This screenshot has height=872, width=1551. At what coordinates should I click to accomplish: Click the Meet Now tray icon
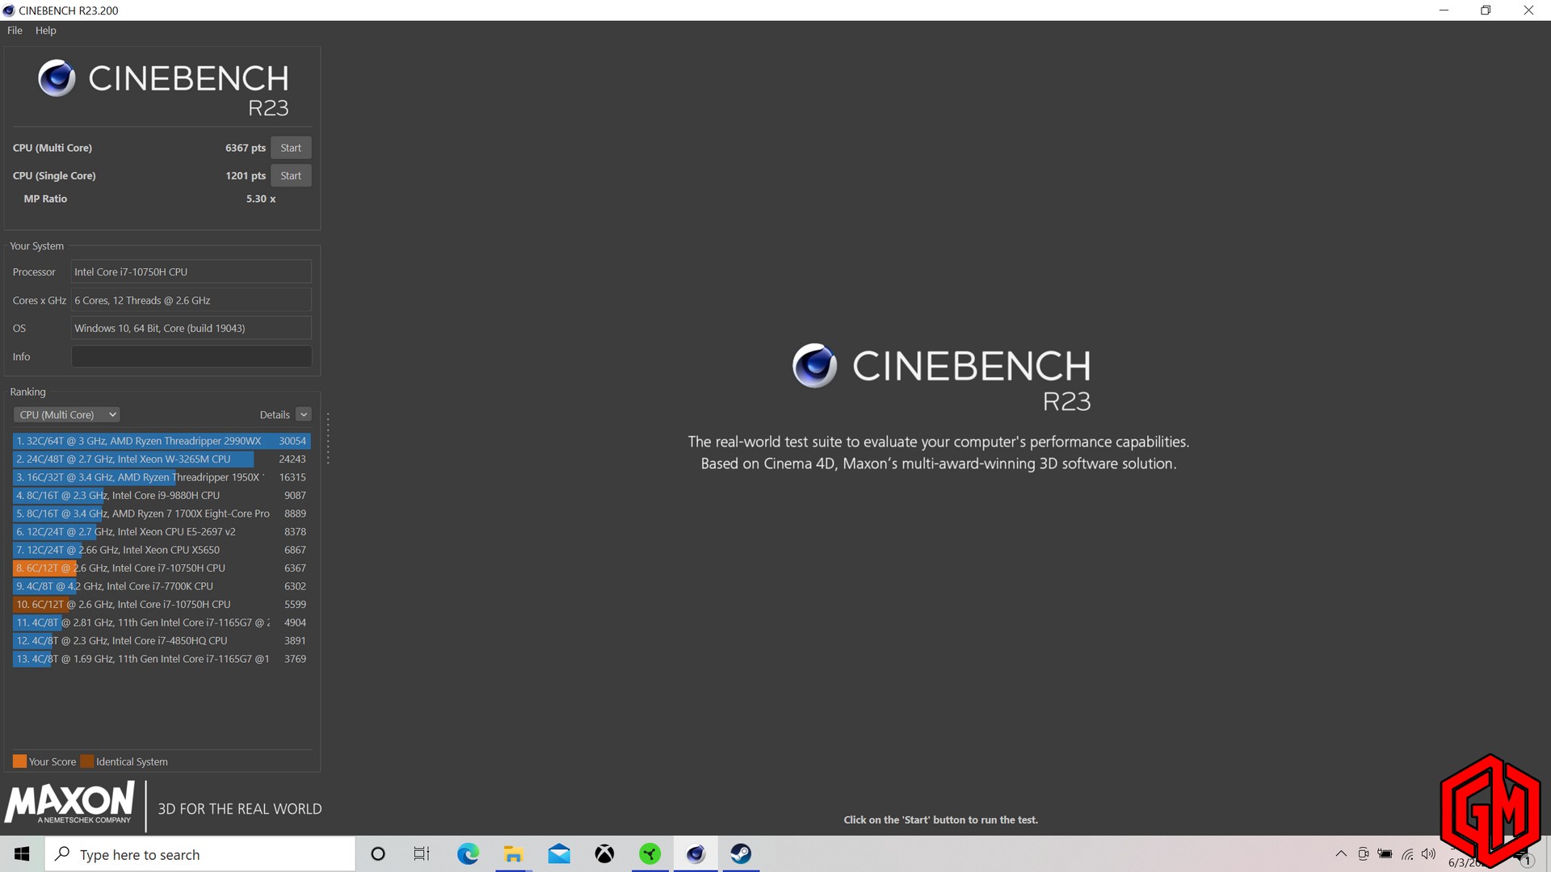(1363, 854)
